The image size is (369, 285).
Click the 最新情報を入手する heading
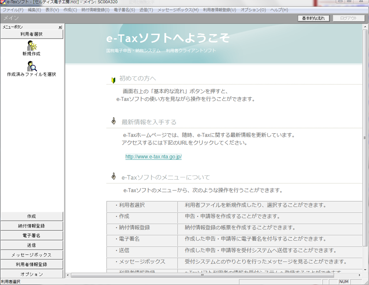149,122
